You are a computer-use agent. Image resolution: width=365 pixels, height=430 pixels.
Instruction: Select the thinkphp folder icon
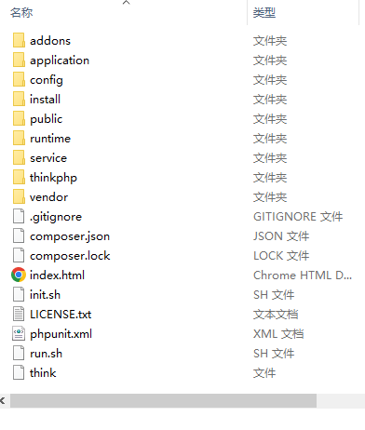pos(19,178)
